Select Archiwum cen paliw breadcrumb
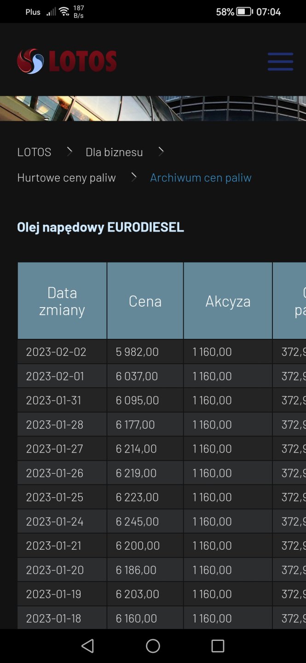 (x=201, y=178)
